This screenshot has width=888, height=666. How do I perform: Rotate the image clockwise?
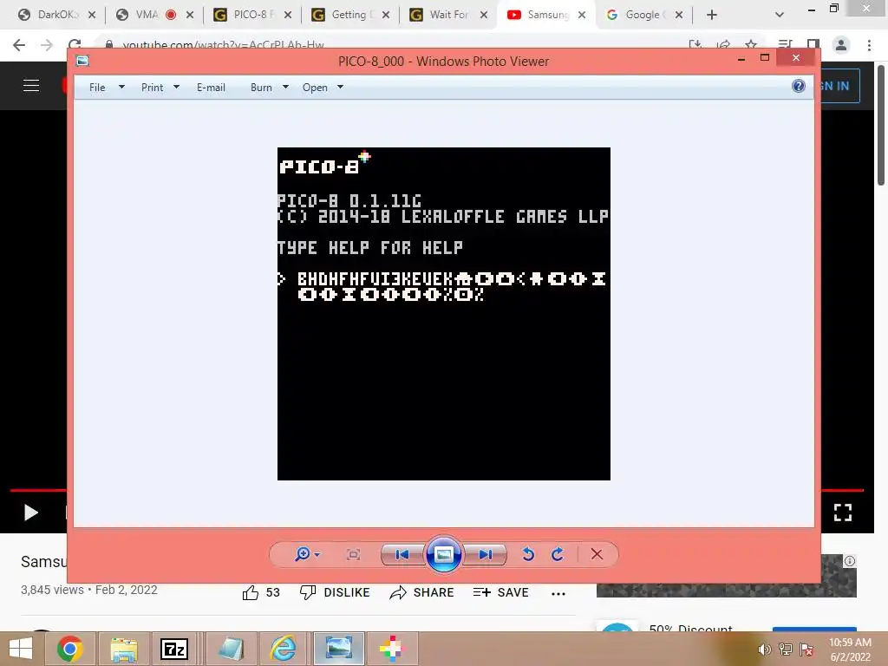(558, 554)
